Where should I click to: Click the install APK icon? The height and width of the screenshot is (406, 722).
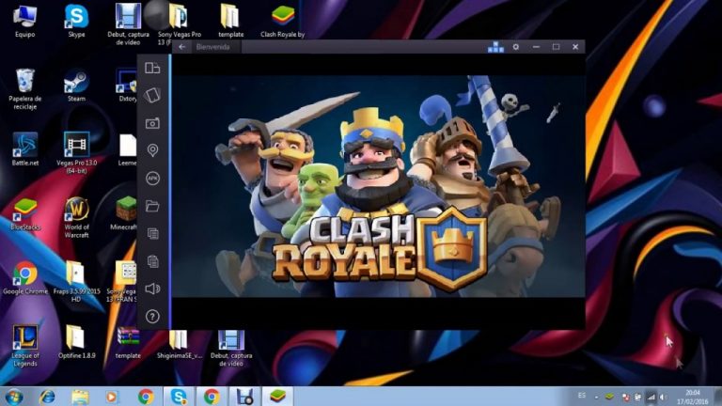152,179
